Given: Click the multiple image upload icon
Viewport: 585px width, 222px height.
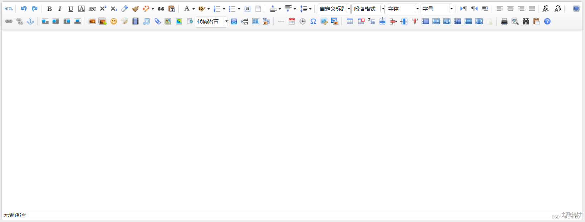Looking at the screenshot, I should point(103,21).
